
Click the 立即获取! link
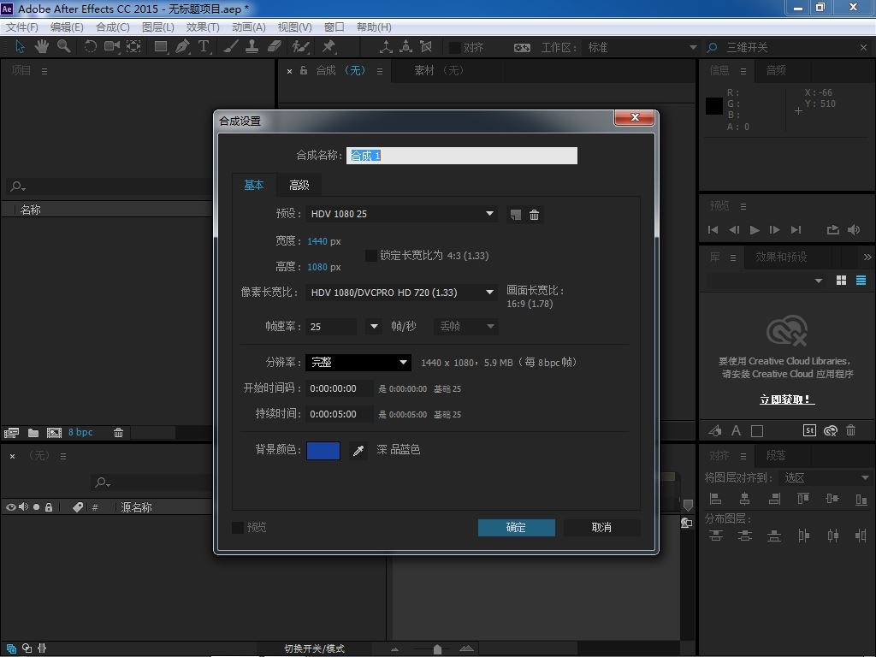[787, 400]
